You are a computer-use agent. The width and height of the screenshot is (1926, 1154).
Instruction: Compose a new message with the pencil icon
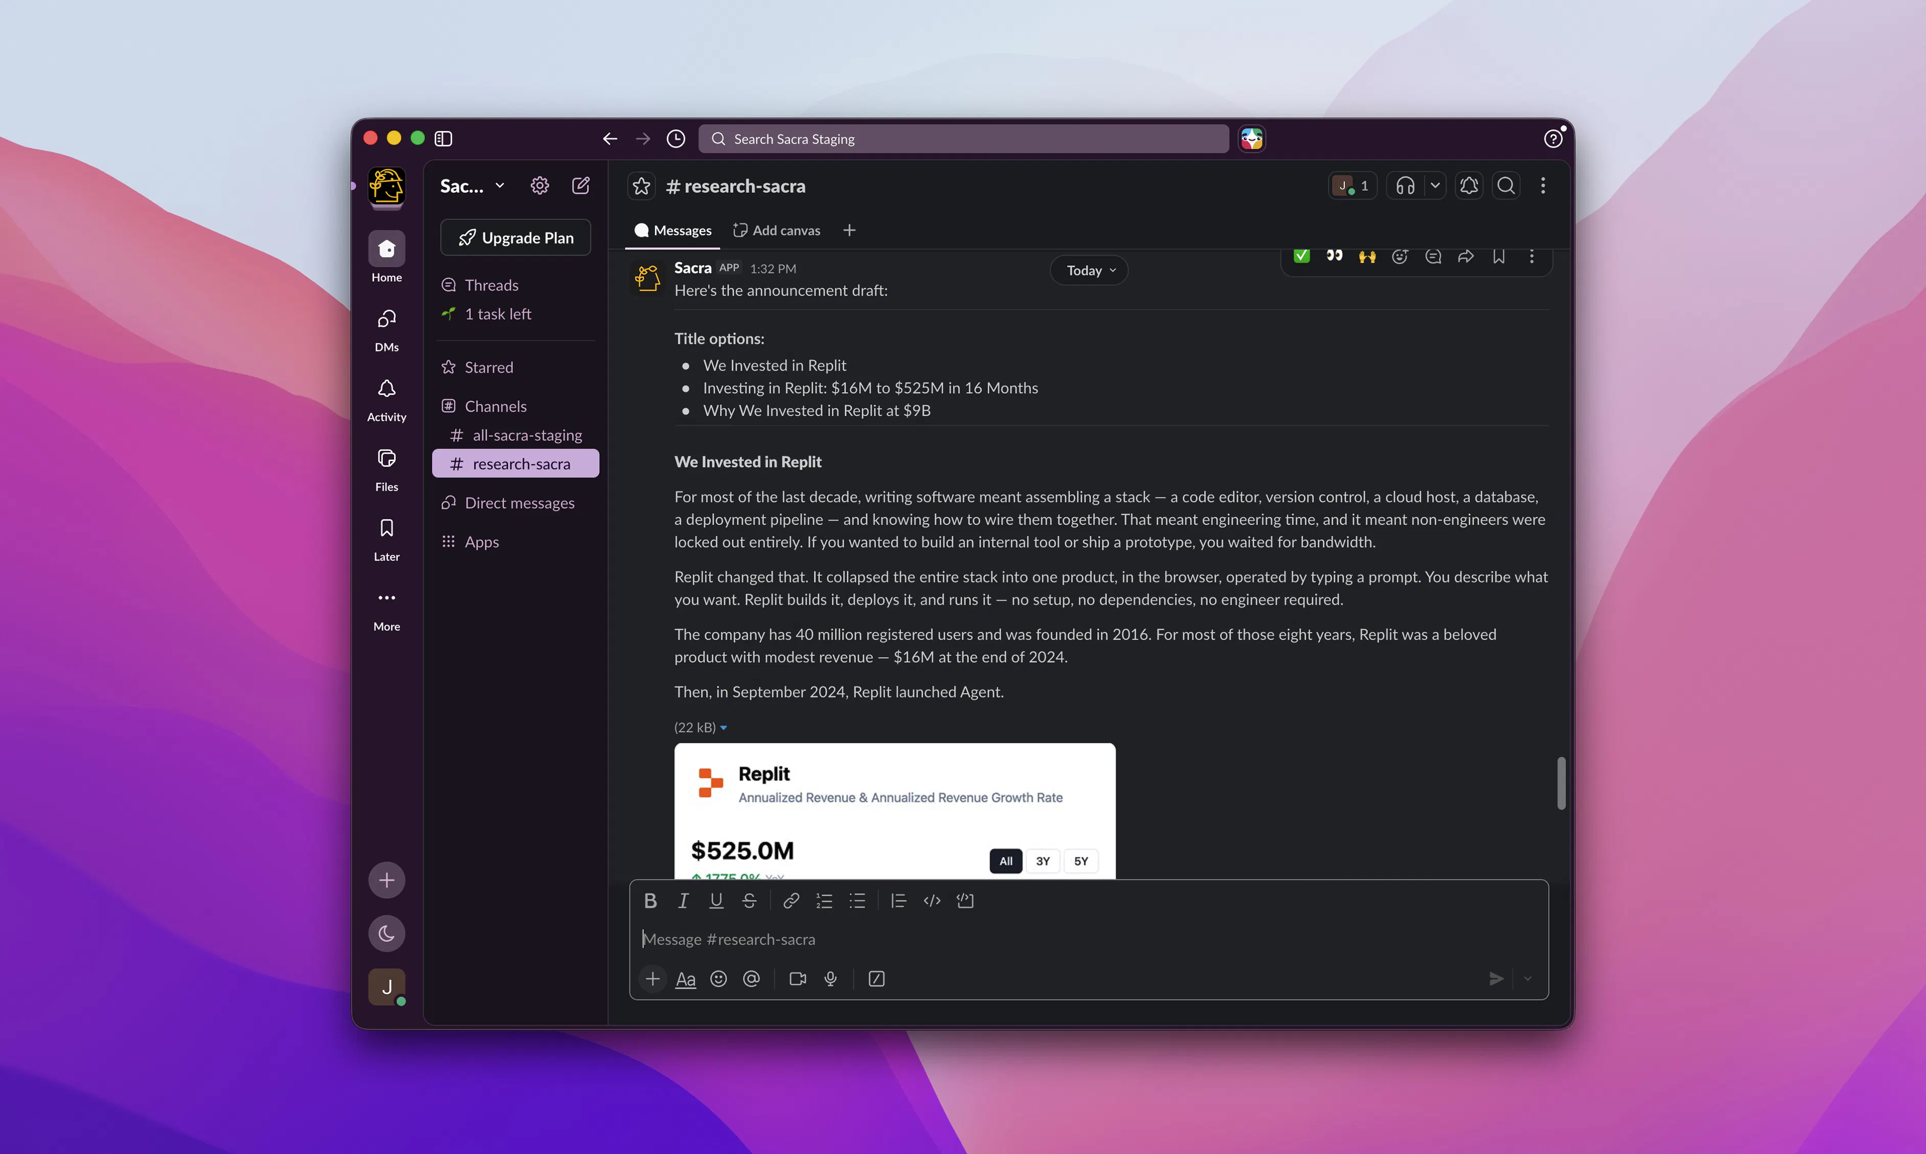click(581, 186)
